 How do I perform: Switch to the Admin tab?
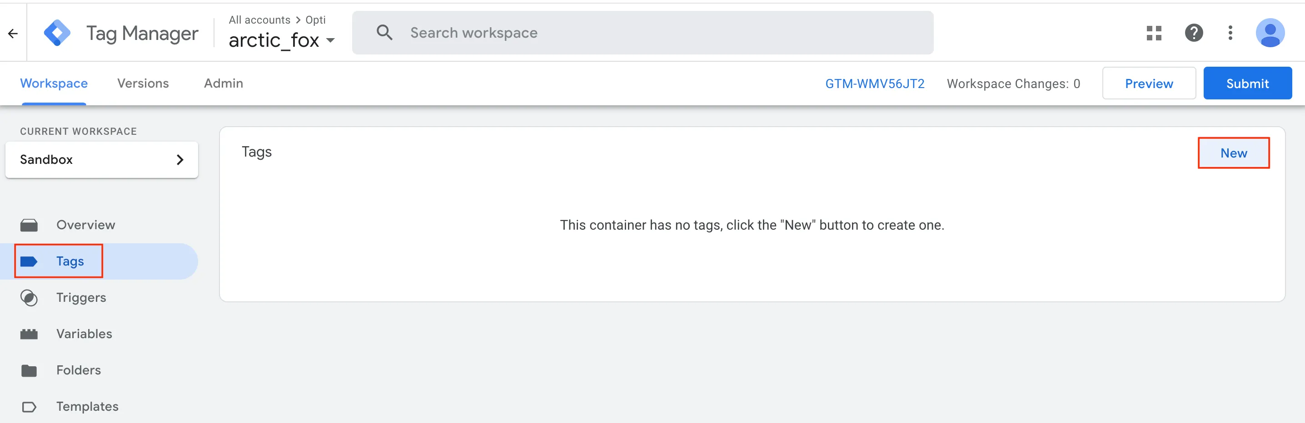(224, 84)
